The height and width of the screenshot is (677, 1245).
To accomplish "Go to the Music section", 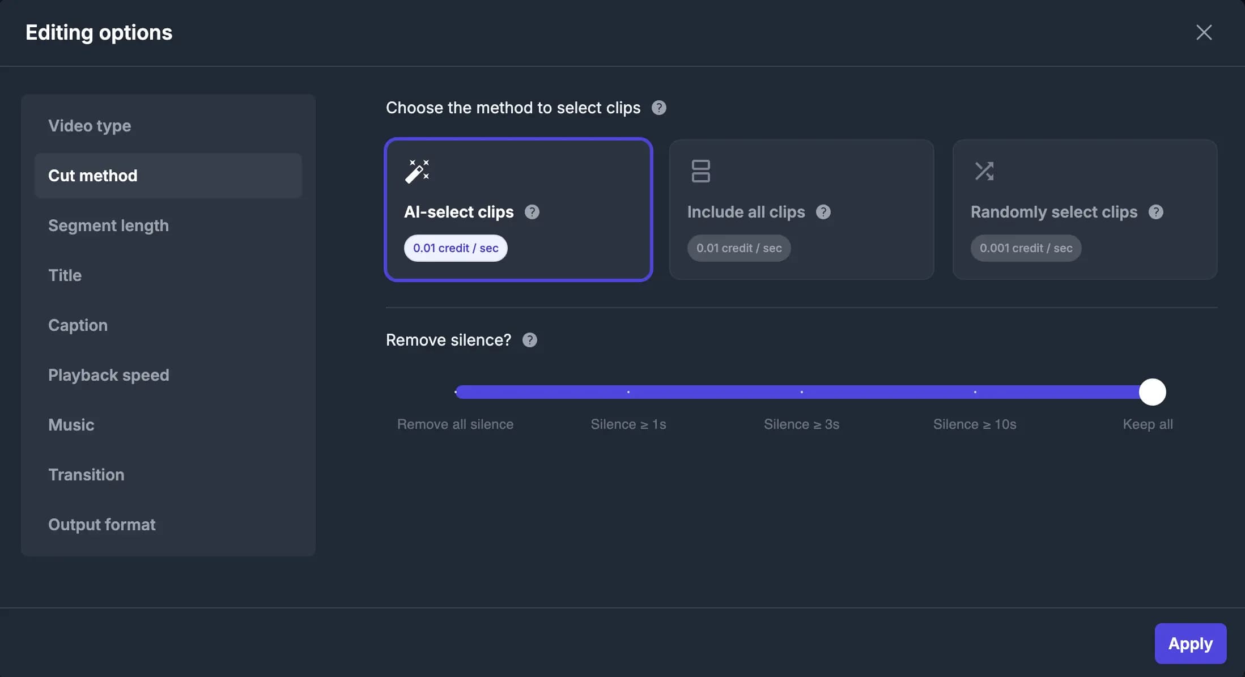I will tap(71, 424).
